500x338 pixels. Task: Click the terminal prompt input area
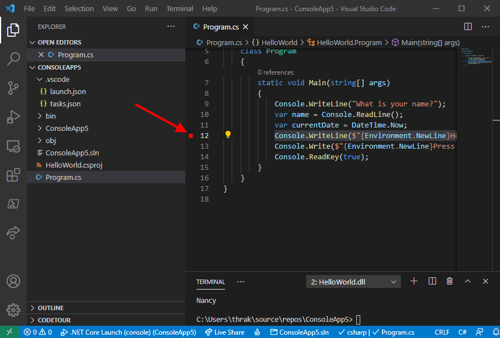click(361, 320)
